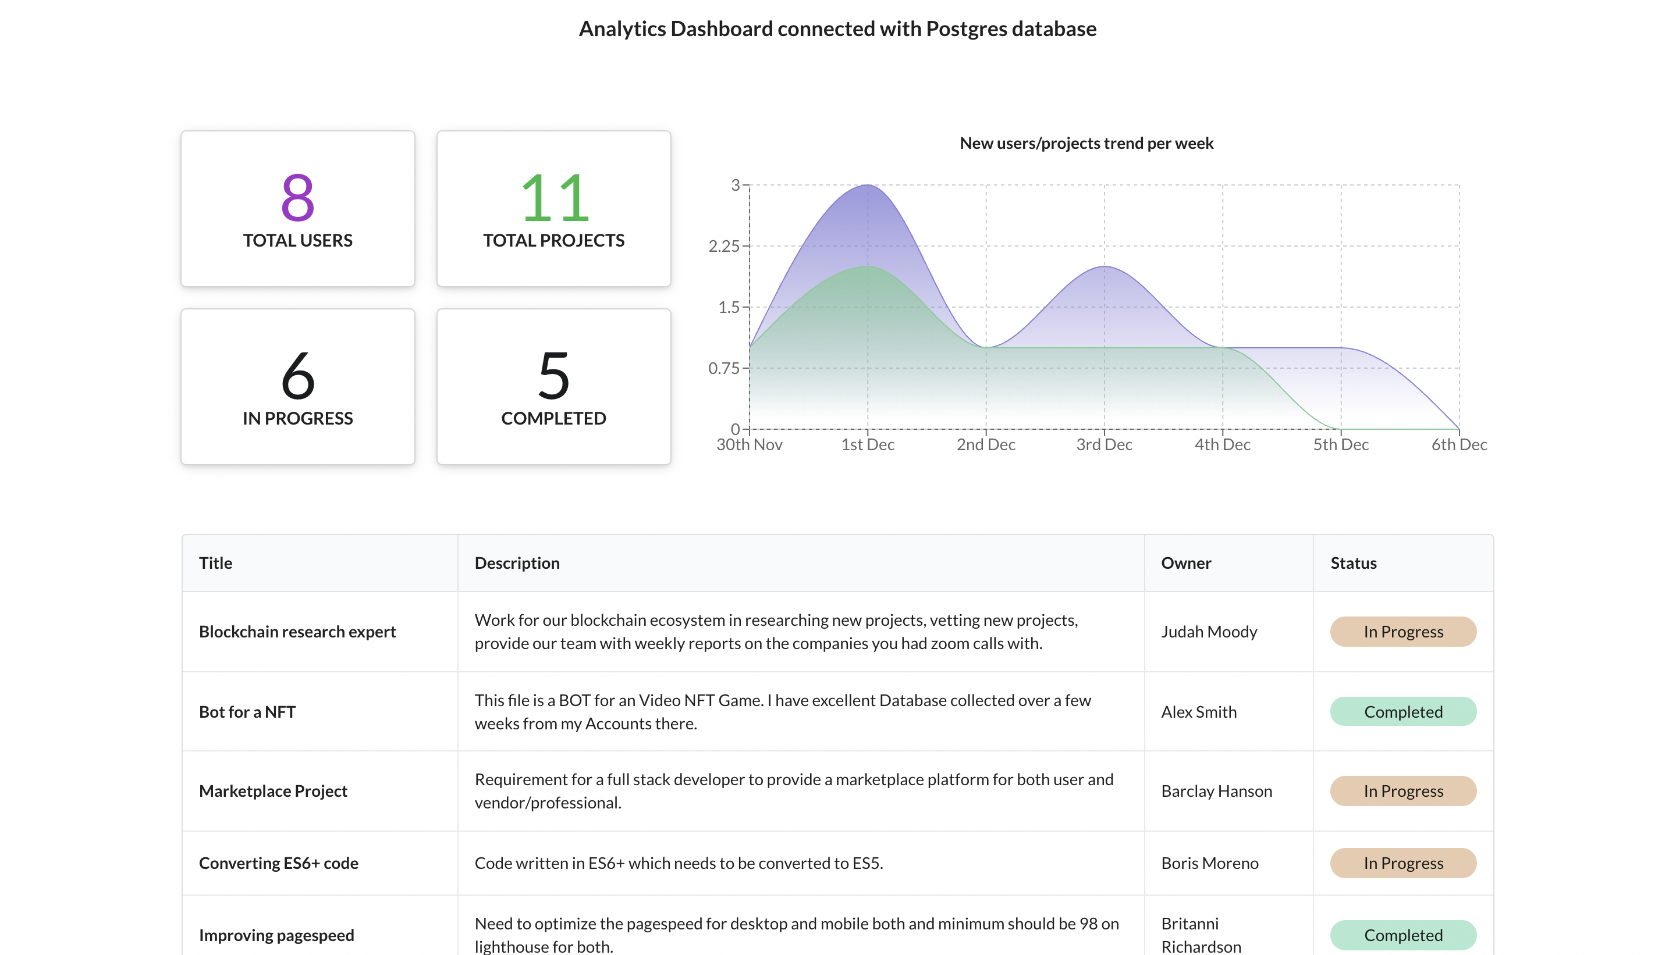
Task: Click the Owner column header
Action: pos(1186,563)
